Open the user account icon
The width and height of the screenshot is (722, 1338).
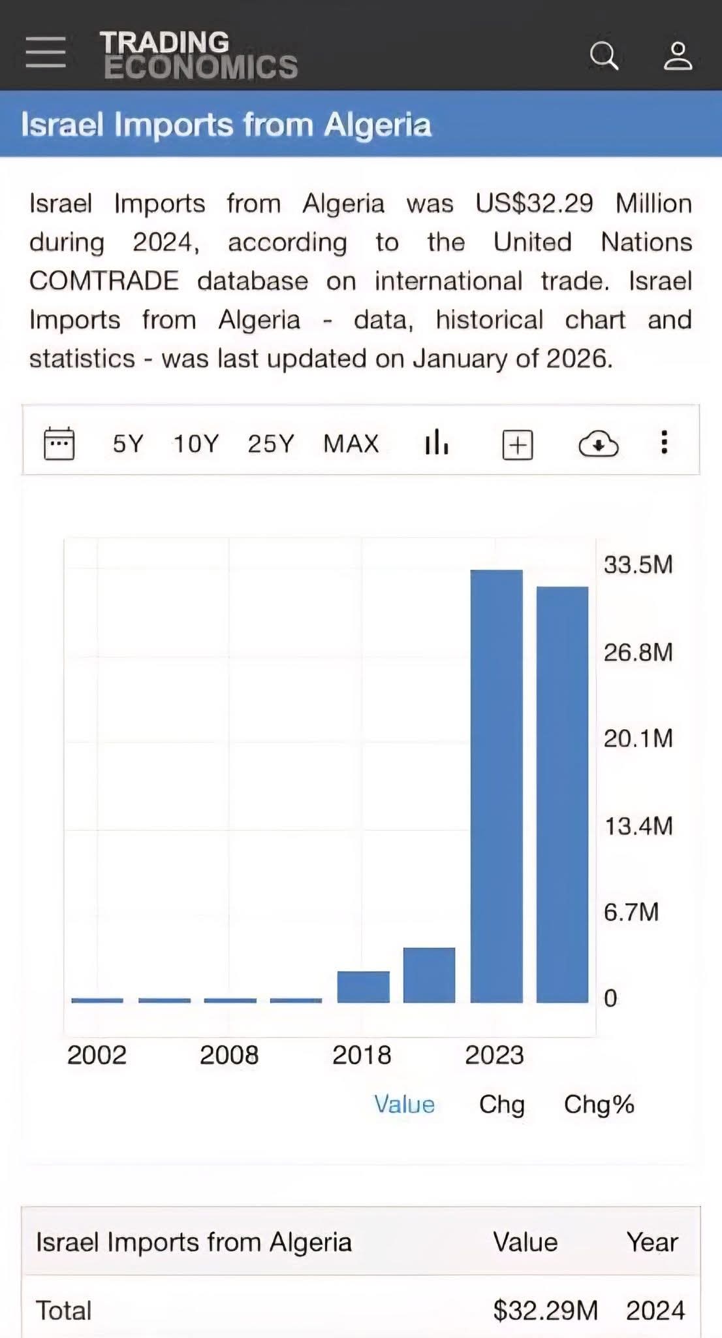(678, 56)
